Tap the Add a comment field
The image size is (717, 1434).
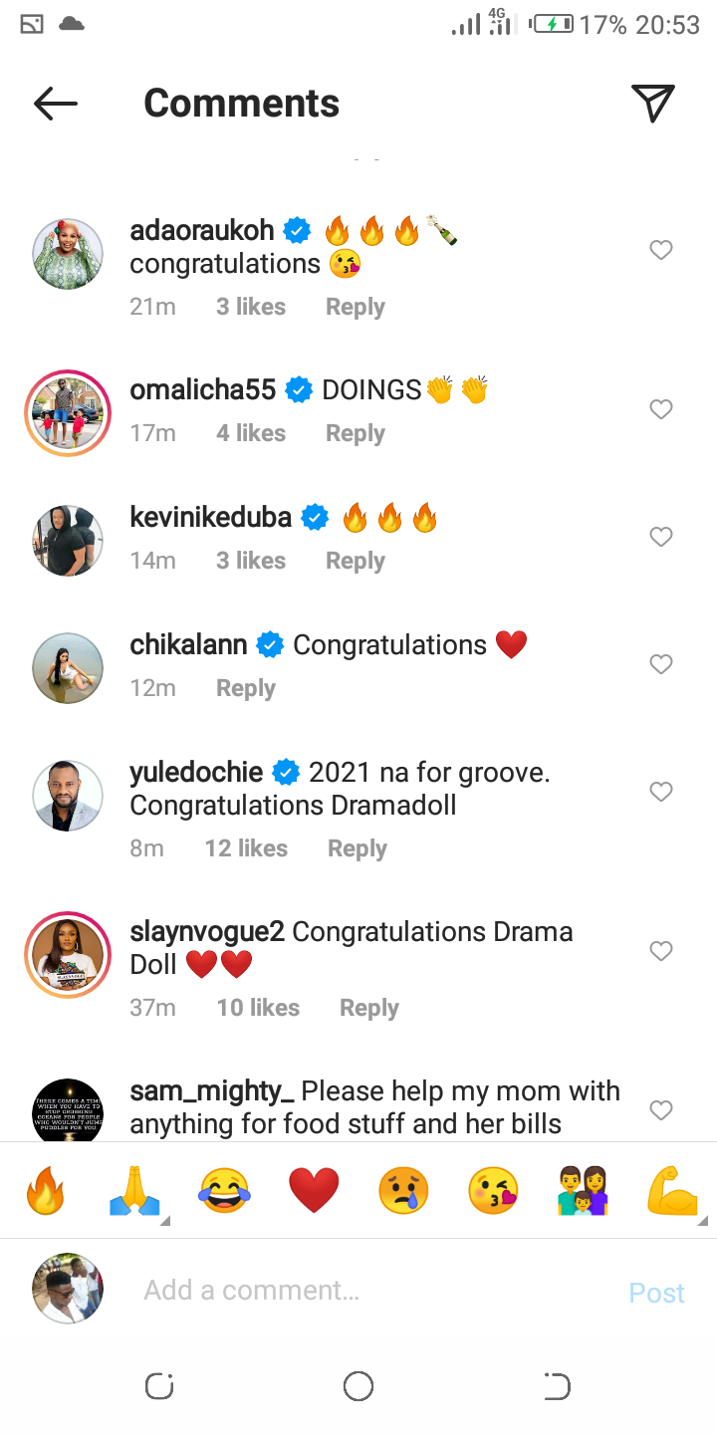[378, 1291]
